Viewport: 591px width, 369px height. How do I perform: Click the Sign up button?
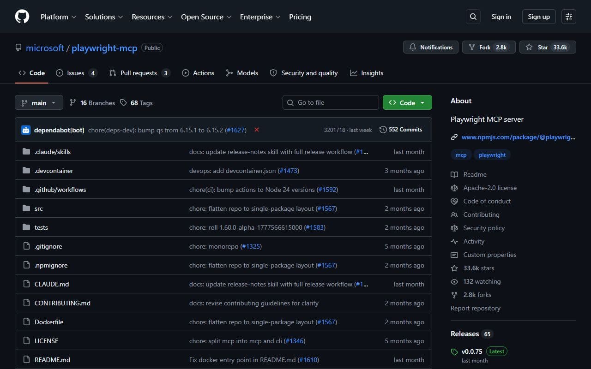coord(539,17)
